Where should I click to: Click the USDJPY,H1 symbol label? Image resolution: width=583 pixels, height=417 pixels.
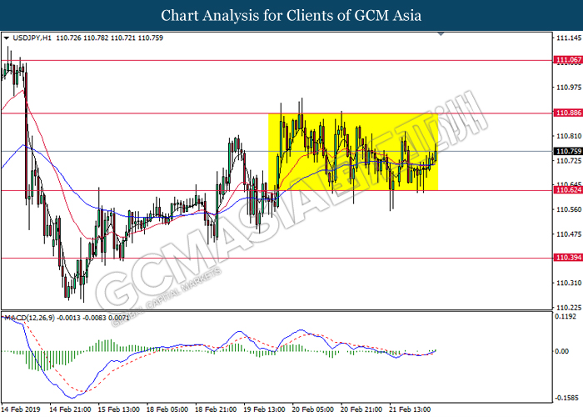pos(32,38)
